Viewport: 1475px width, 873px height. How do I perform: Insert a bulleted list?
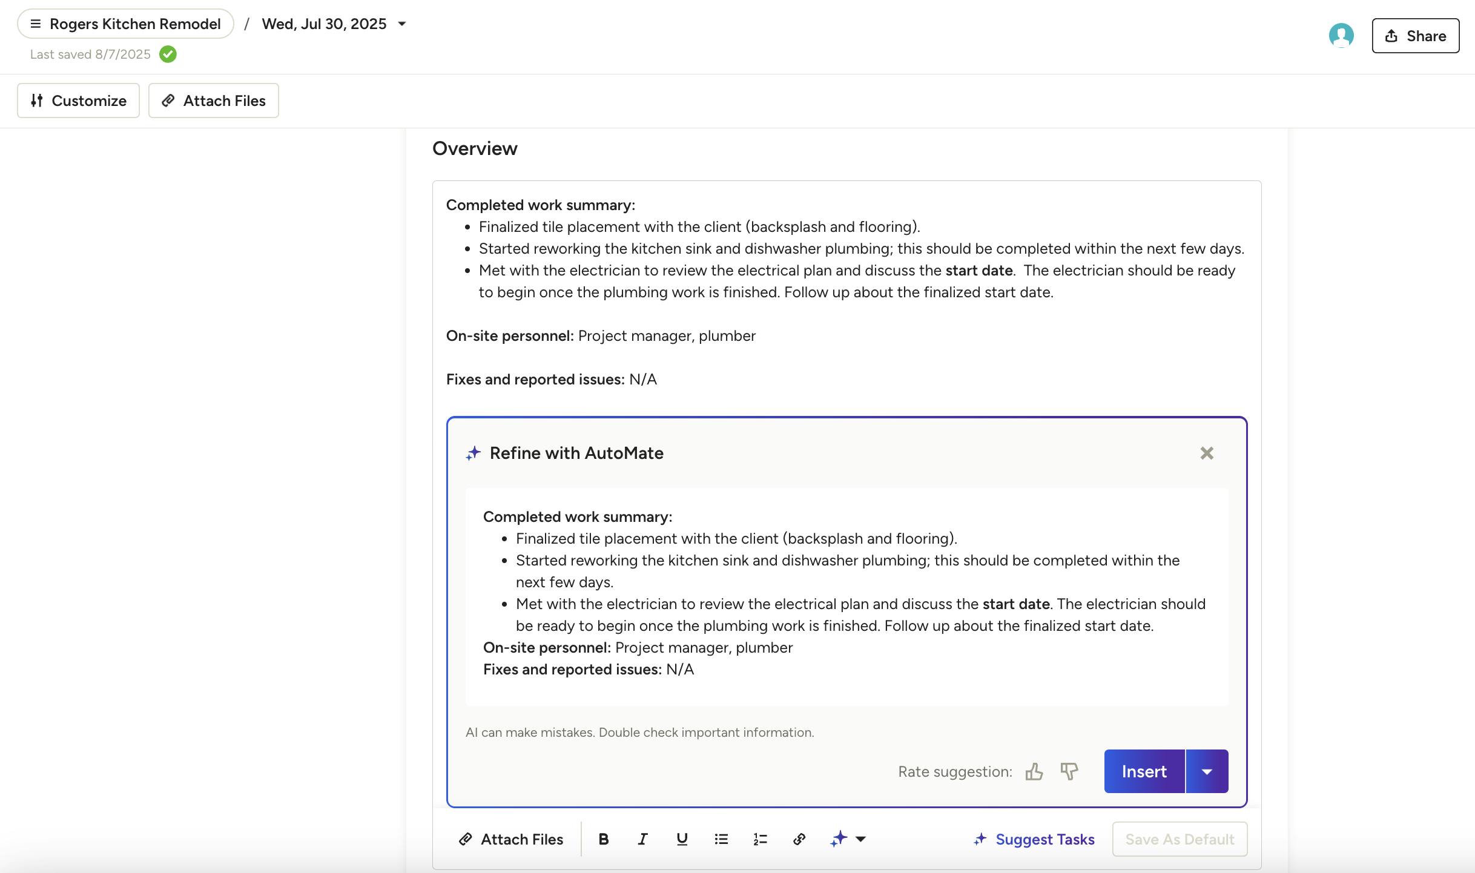pyautogui.click(x=721, y=839)
